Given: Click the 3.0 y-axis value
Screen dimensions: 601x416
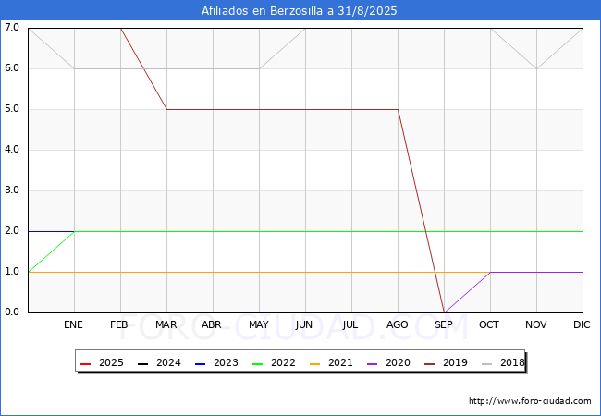Looking at the screenshot, I should pyautogui.click(x=12, y=190).
